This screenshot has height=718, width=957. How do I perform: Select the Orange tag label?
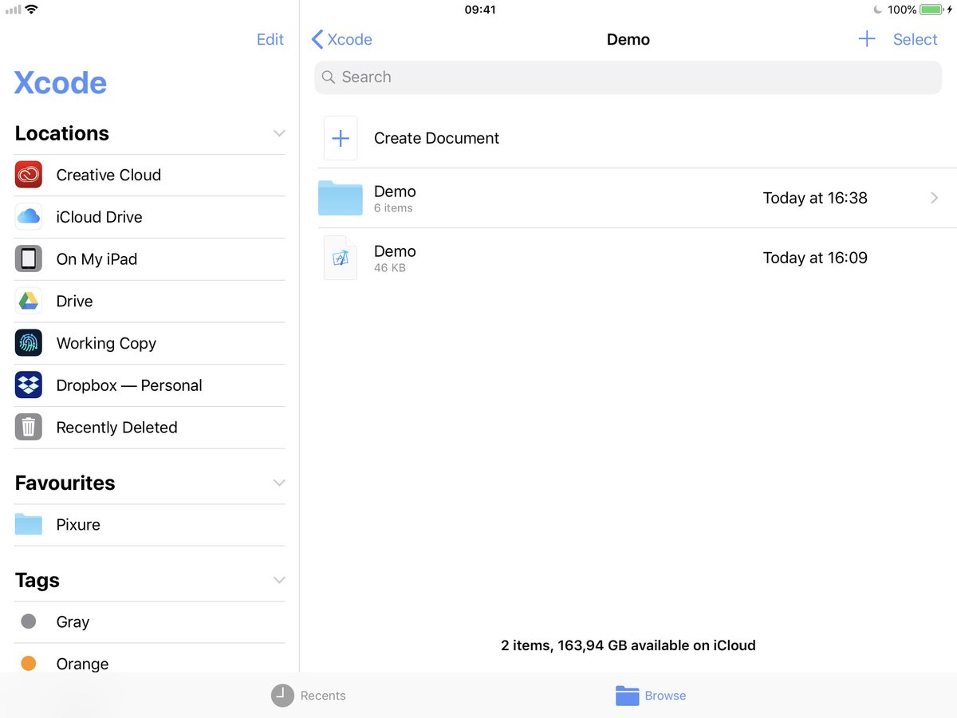82,664
